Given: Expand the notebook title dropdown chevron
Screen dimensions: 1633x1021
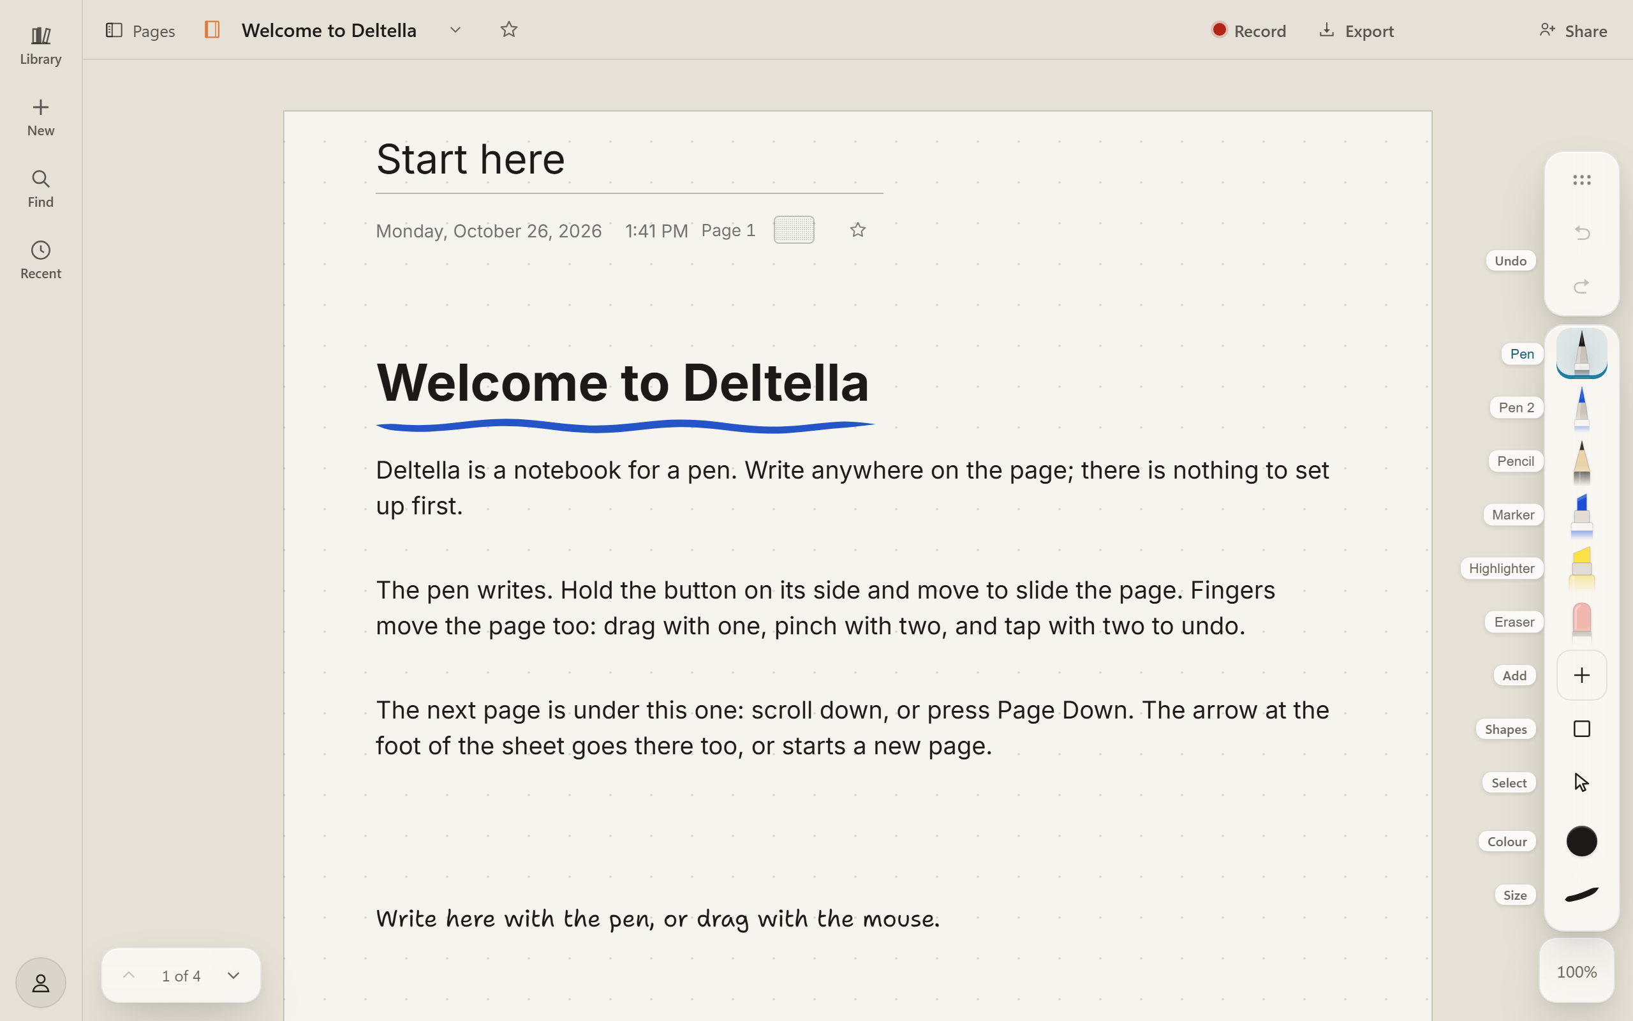Looking at the screenshot, I should pyautogui.click(x=455, y=30).
